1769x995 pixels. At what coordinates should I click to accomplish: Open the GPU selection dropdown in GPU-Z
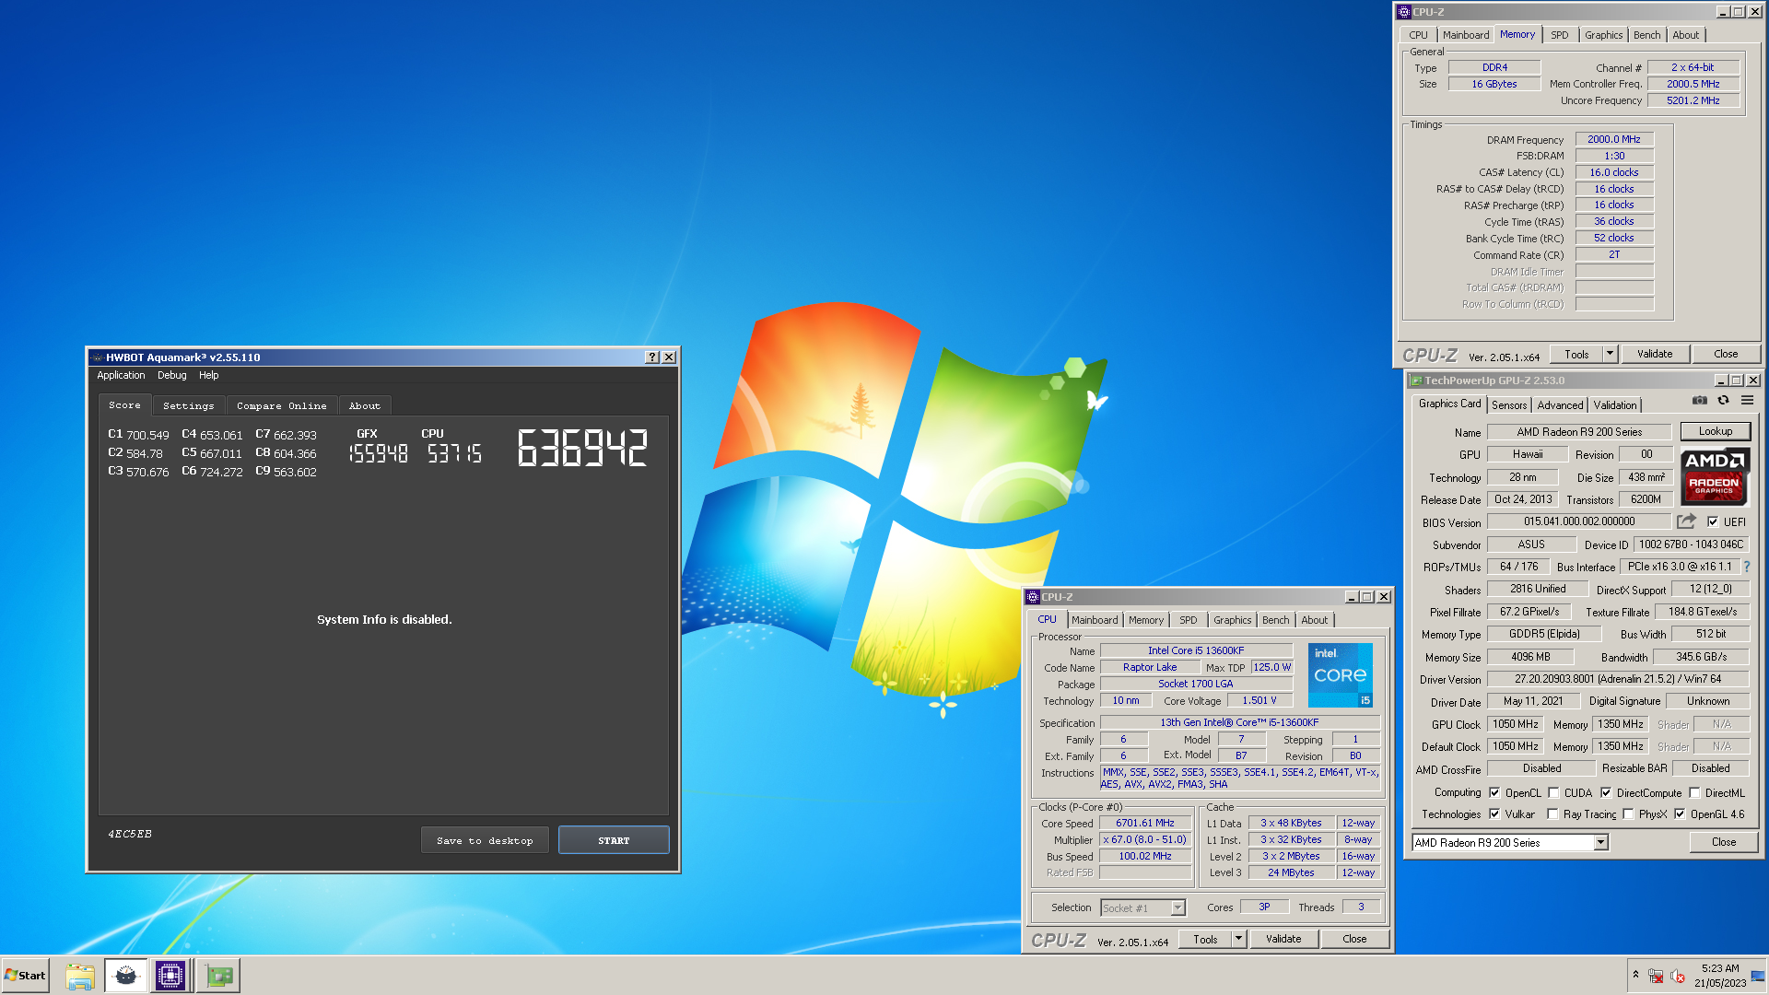1600,842
